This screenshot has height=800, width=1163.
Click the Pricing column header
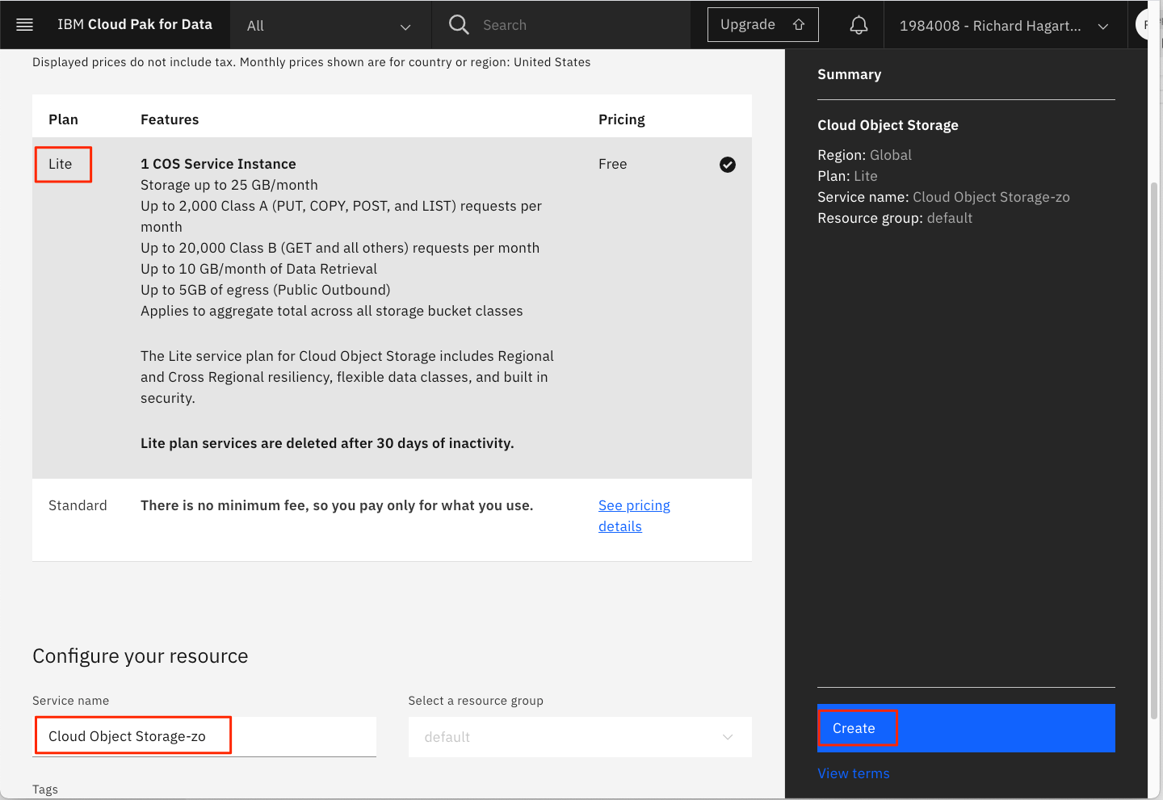tap(622, 119)
